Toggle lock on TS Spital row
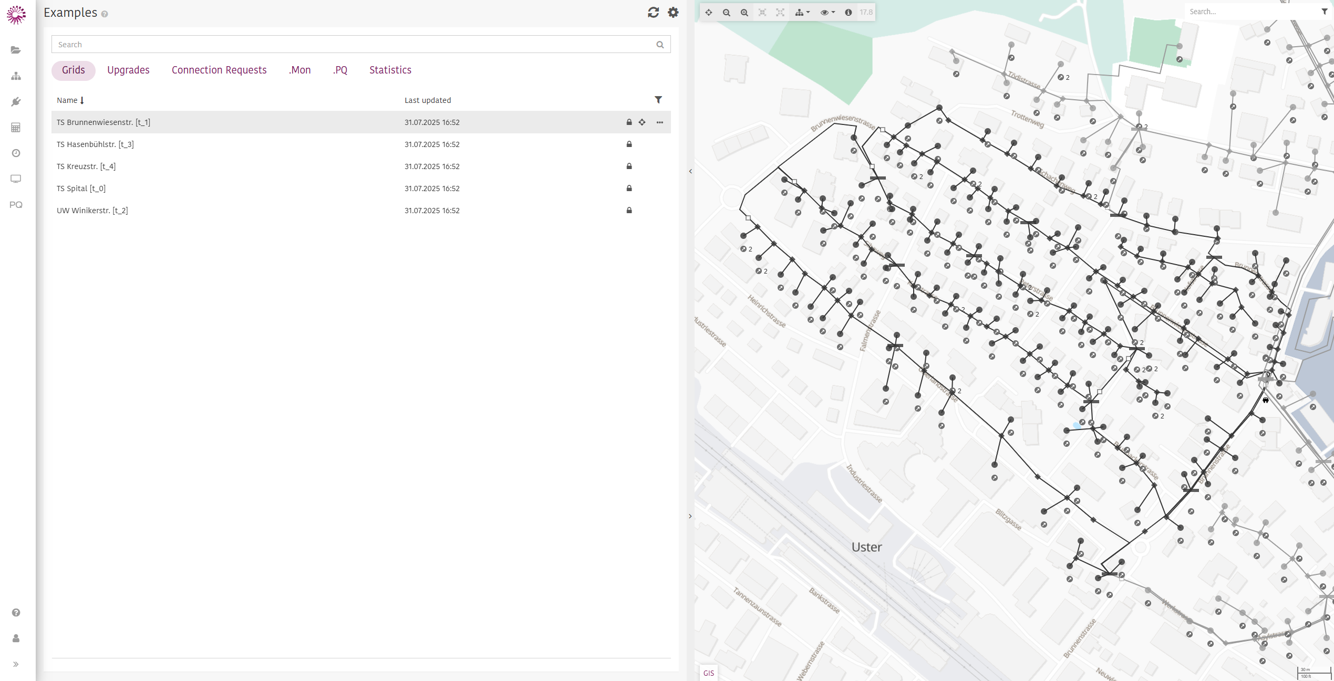The width and height of the screenshot is (1334, 681). click(x=629, y=188)
